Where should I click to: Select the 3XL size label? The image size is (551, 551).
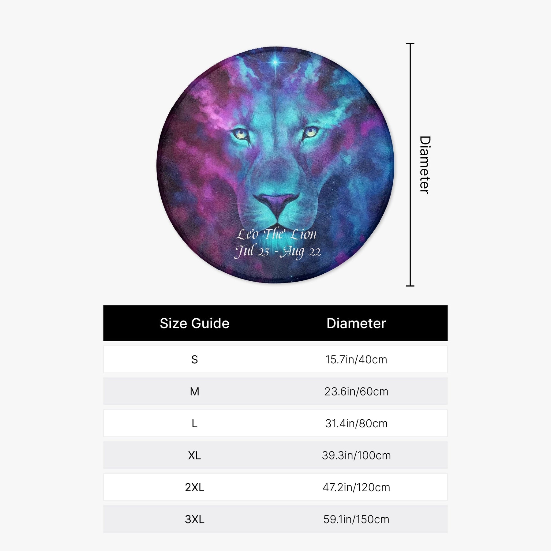click(x=195, y=519)
